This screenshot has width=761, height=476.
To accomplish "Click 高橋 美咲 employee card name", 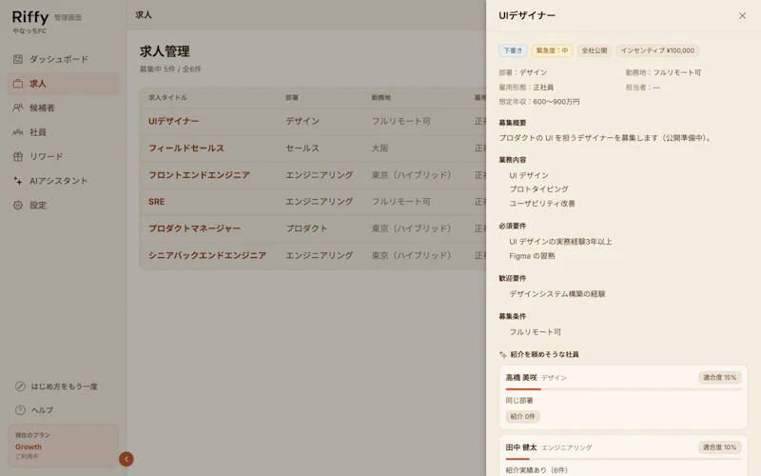I will coord(521,377).
